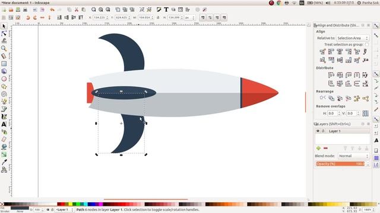
Task: Click the first Rearrange icon
Action: 322,98
